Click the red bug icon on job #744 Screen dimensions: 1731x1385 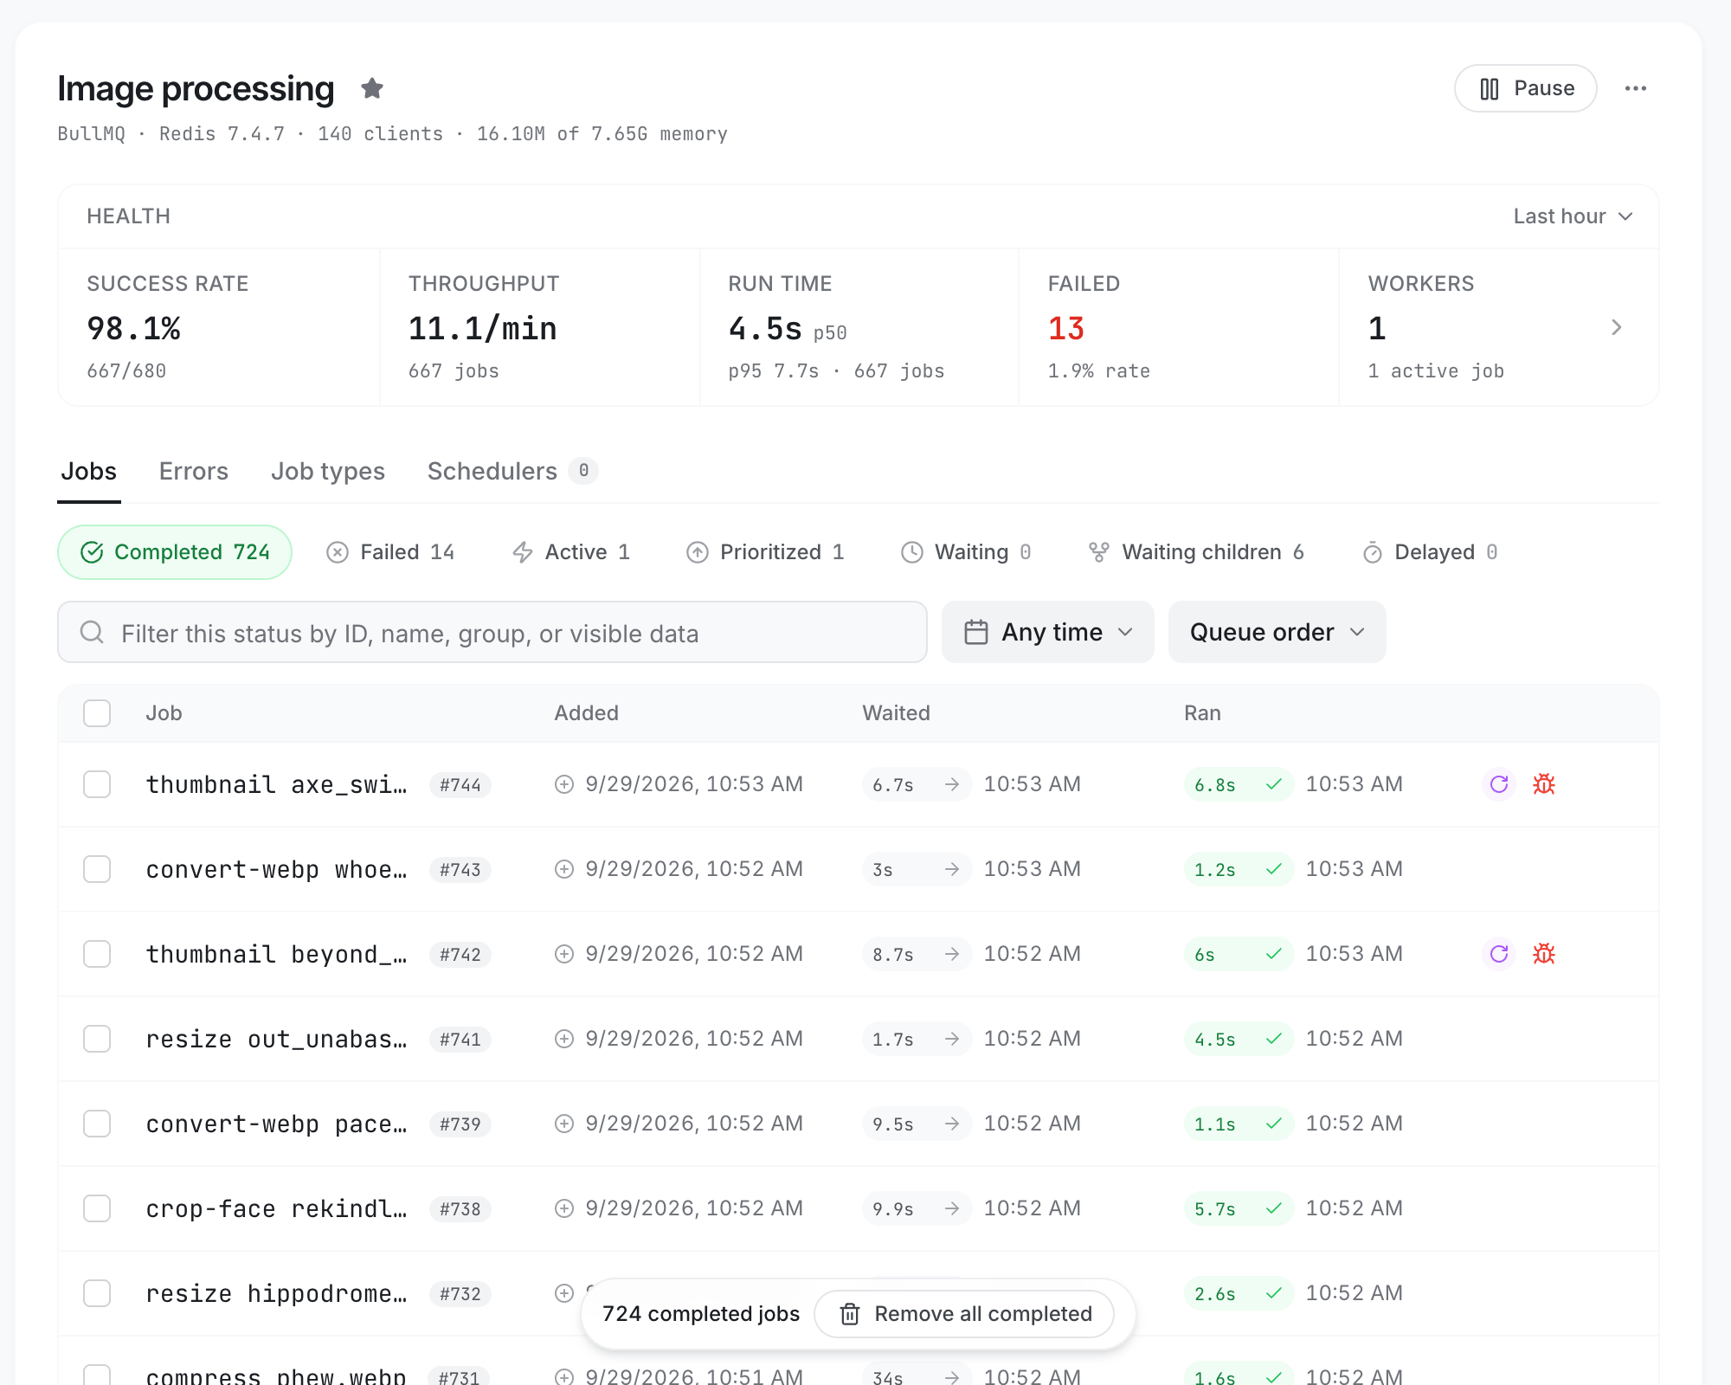pyautogui.click(x=1544, y=784)
